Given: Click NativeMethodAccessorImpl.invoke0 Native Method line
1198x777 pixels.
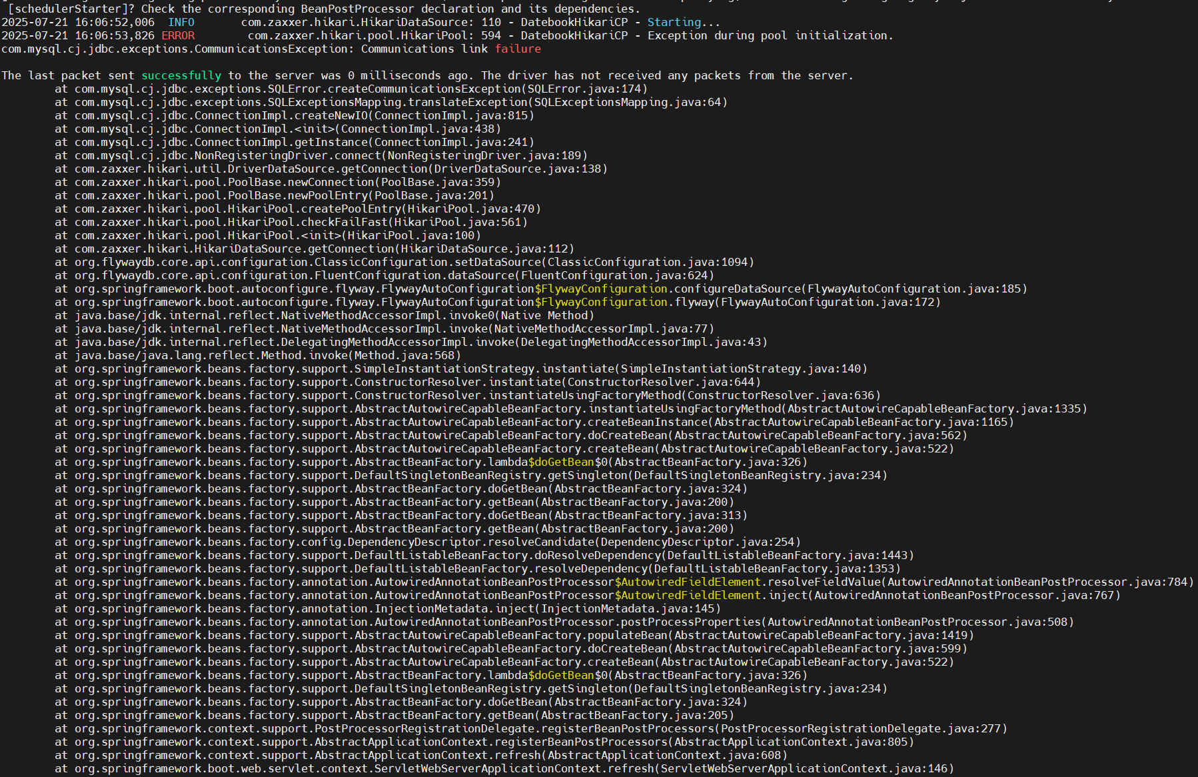Looking at the screenshot, I should tap(324, 316).
